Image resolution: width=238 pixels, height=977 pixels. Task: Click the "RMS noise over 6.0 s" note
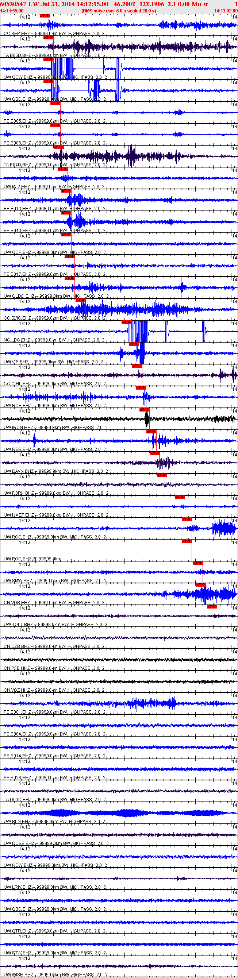pyautogui.click(x=119, y=11)
